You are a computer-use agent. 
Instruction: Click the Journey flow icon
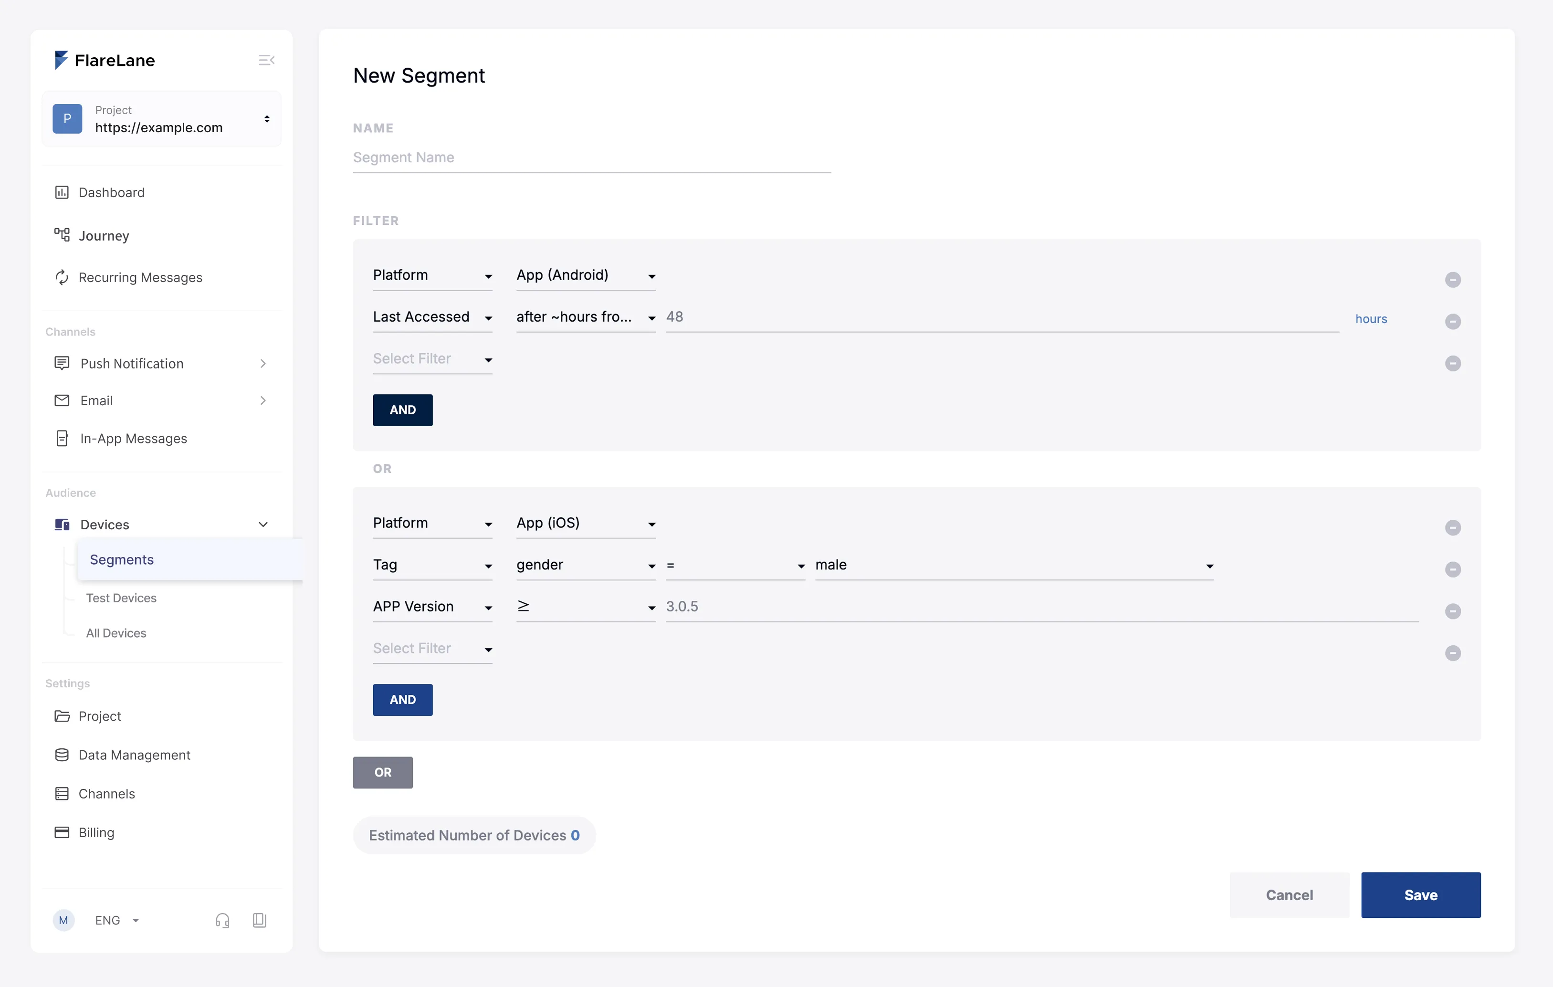click(62, 235)
